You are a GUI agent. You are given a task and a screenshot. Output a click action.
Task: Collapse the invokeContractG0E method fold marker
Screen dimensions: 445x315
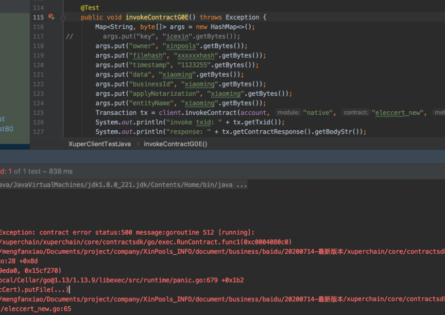point(63,18)
